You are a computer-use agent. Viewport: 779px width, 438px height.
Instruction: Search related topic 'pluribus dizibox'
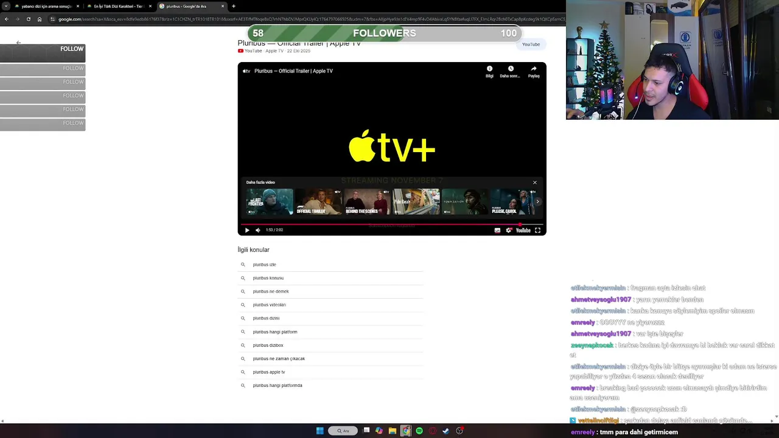pos(330,345)
